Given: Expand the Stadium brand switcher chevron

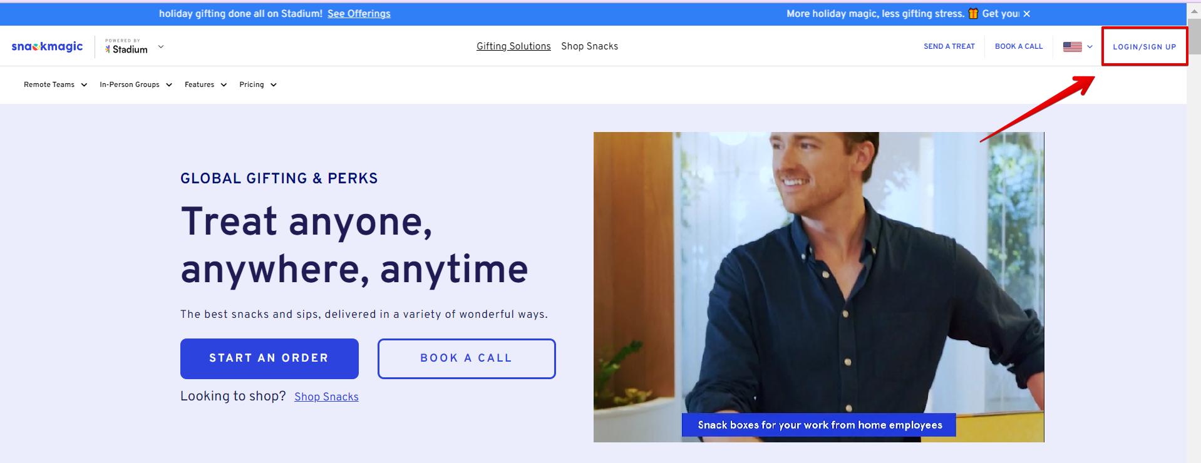Looking at the screenshot, I should [x=161, y=46].
